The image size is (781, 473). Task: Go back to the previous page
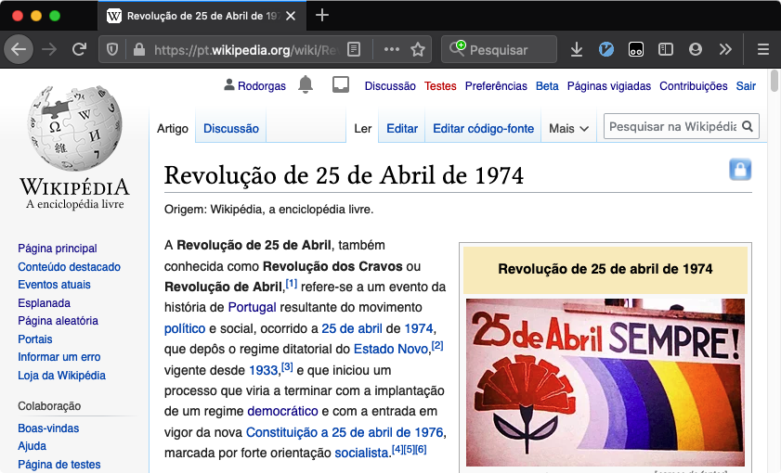point(19,49)
